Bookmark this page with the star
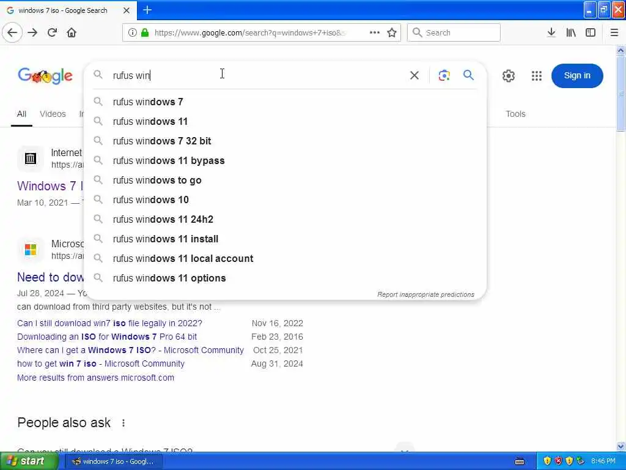The image size is (626, 470). tap(392, 33)
